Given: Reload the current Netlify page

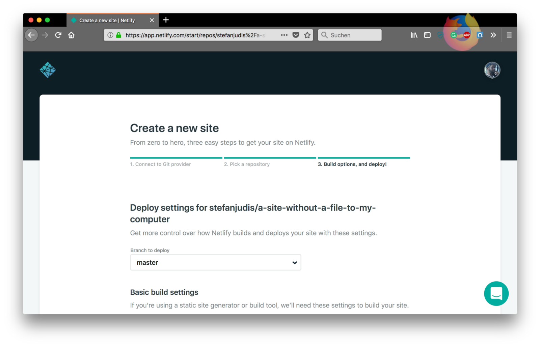Looking at the screenshot, I should click(x=58, y=35).
